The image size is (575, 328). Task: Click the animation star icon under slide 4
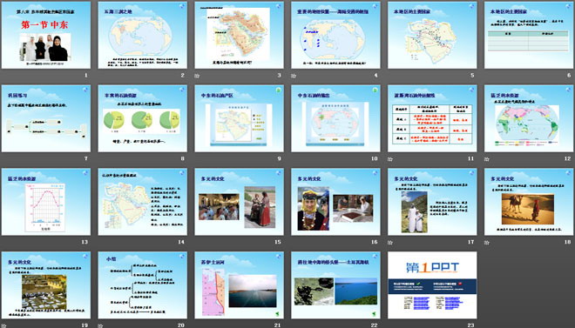click(294, 76)
